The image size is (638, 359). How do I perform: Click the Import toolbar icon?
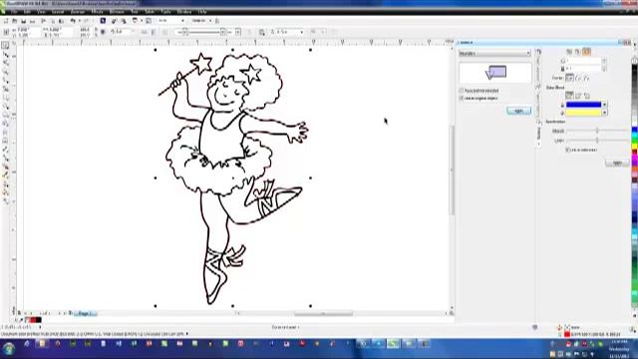[114, 21]
